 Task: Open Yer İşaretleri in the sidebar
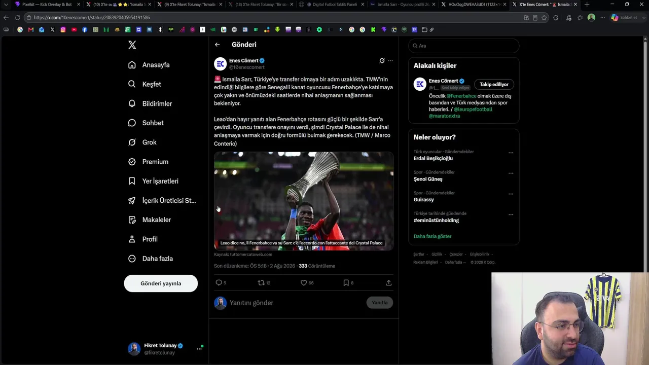point(154,181)
